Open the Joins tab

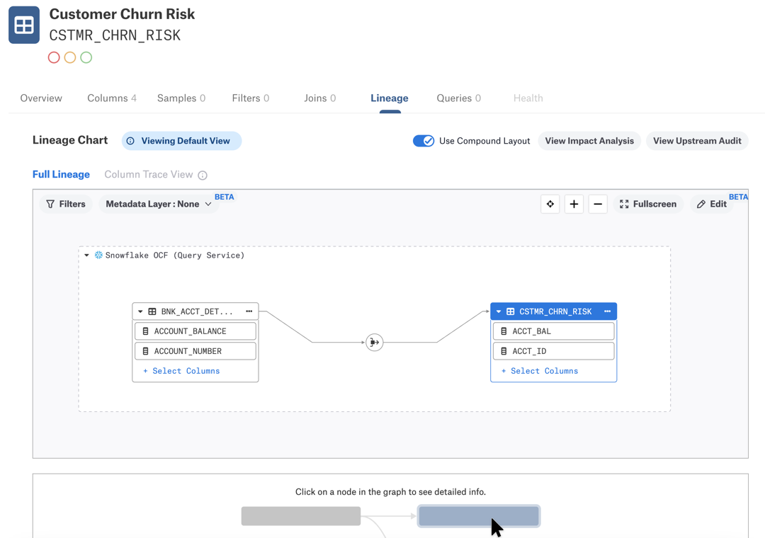click(x=319, y=98)
